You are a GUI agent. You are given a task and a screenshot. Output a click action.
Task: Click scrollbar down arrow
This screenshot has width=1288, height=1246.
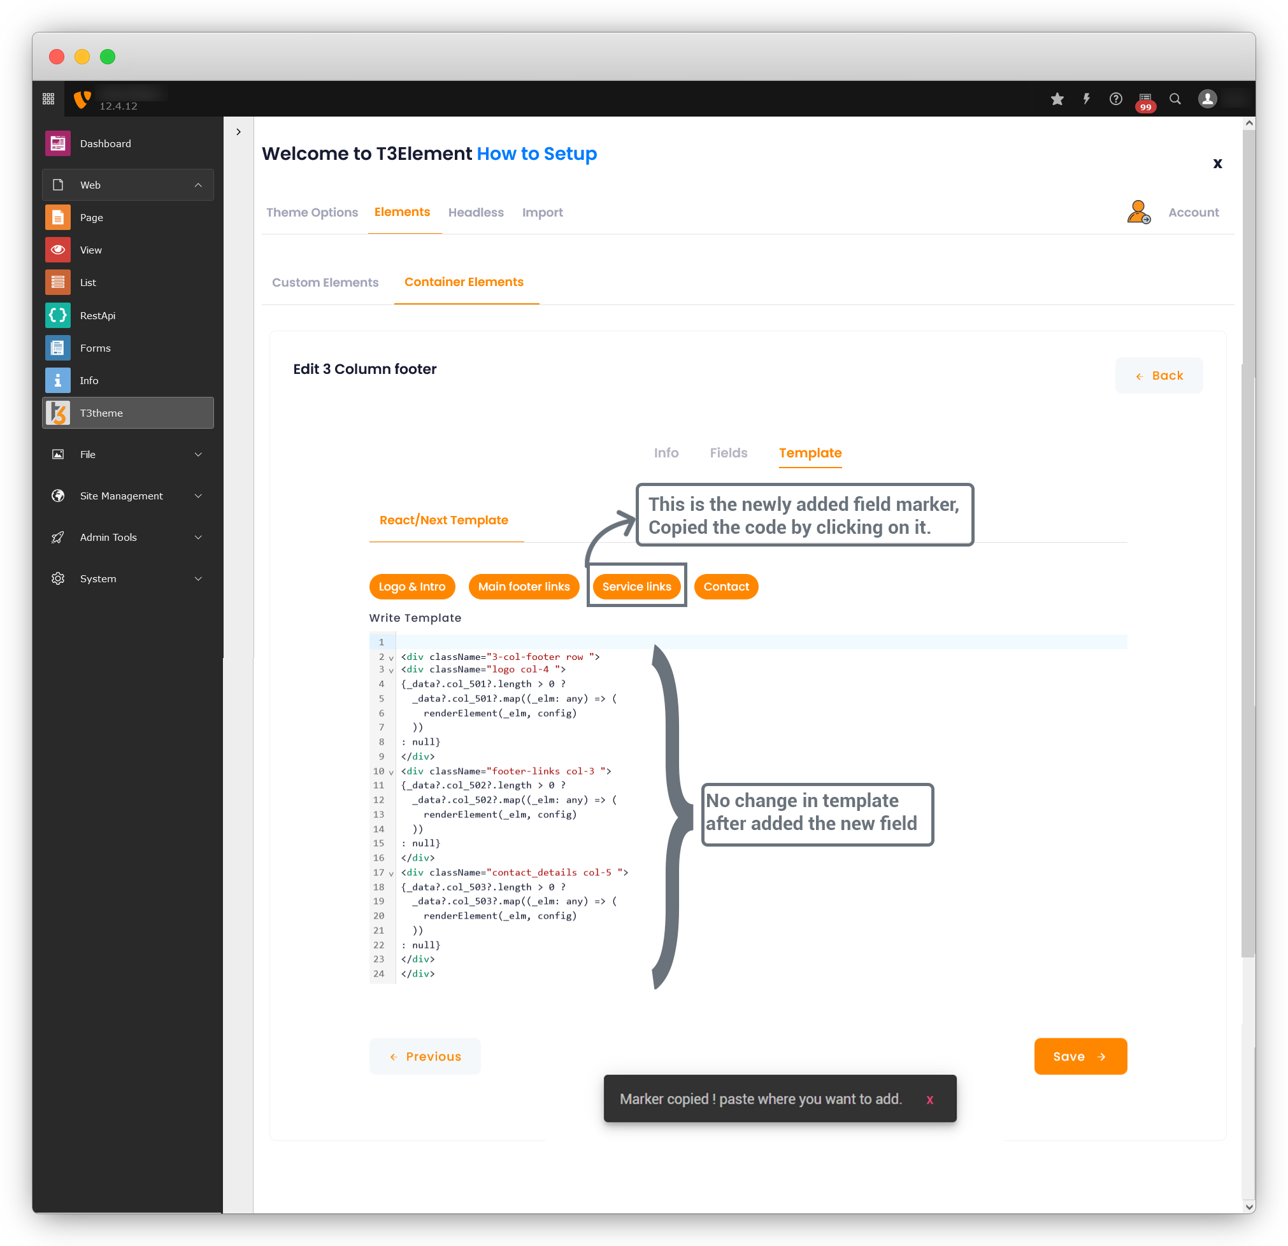pos(1249,1206)
